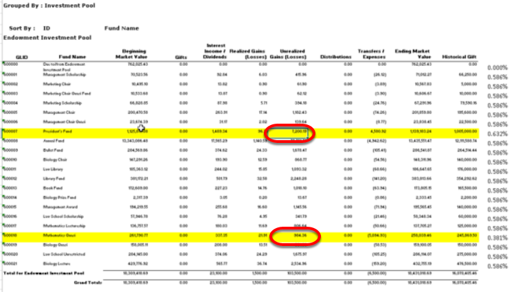Screen dimensions: 514x292
Task: Select the 'Interest Income / Dividends' header
Action: pos(214,51)
